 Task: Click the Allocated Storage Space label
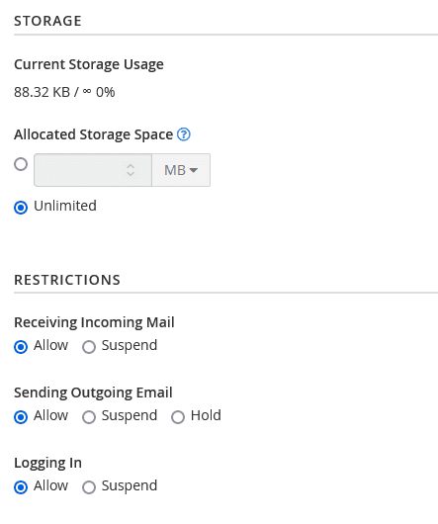coord(94,134)
